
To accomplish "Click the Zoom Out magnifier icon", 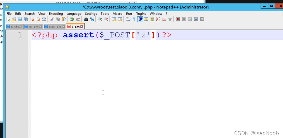I will (x=106, y=19).
